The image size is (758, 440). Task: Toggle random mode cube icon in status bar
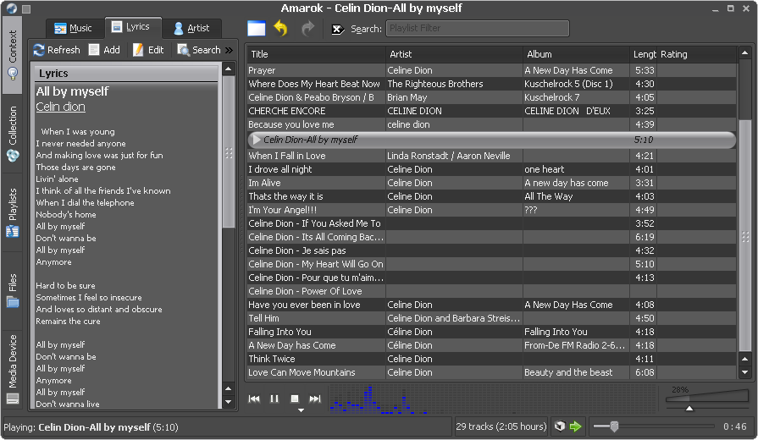[x=560, y=426]
